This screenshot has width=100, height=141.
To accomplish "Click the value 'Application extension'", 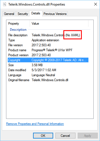I will tap(45, 40).
